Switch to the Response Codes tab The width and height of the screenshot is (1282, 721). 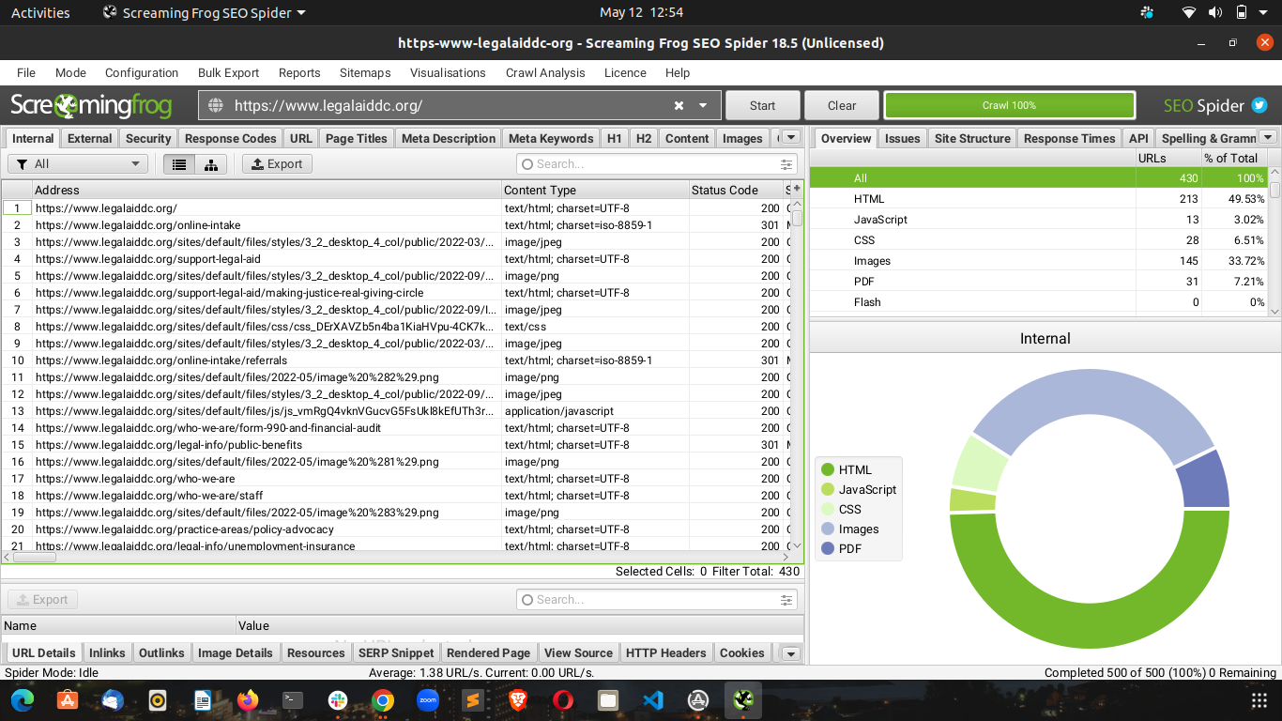click(x=231, y=138)
